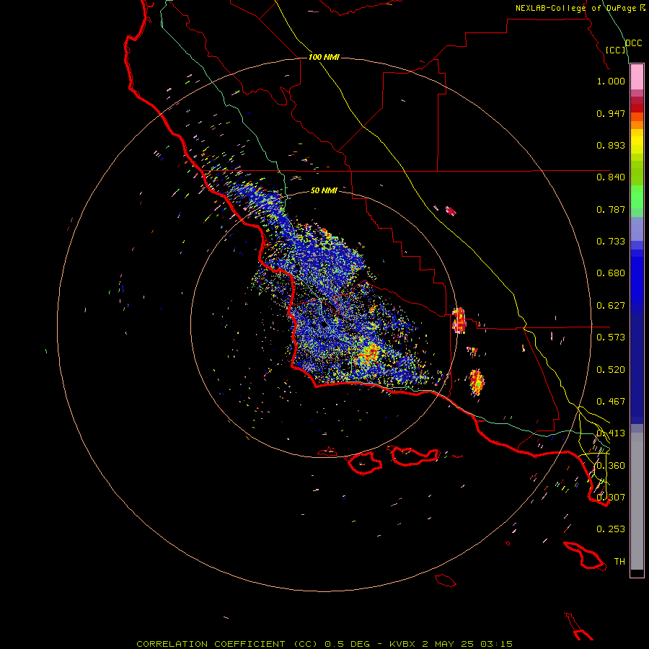649x649 pixels.
Task: Click the KVBX station identifier
Action: click(x=402, y=644)
